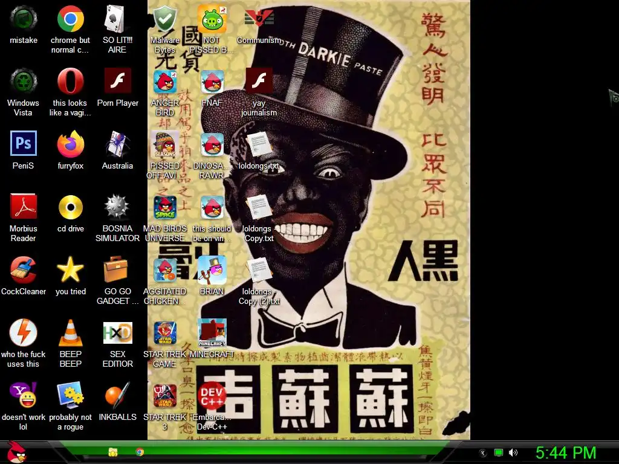This screenshot has height=464, width=619.
Task: Open the 'MINECRAFT' red bird icon
Action: [x=212, y=333]
